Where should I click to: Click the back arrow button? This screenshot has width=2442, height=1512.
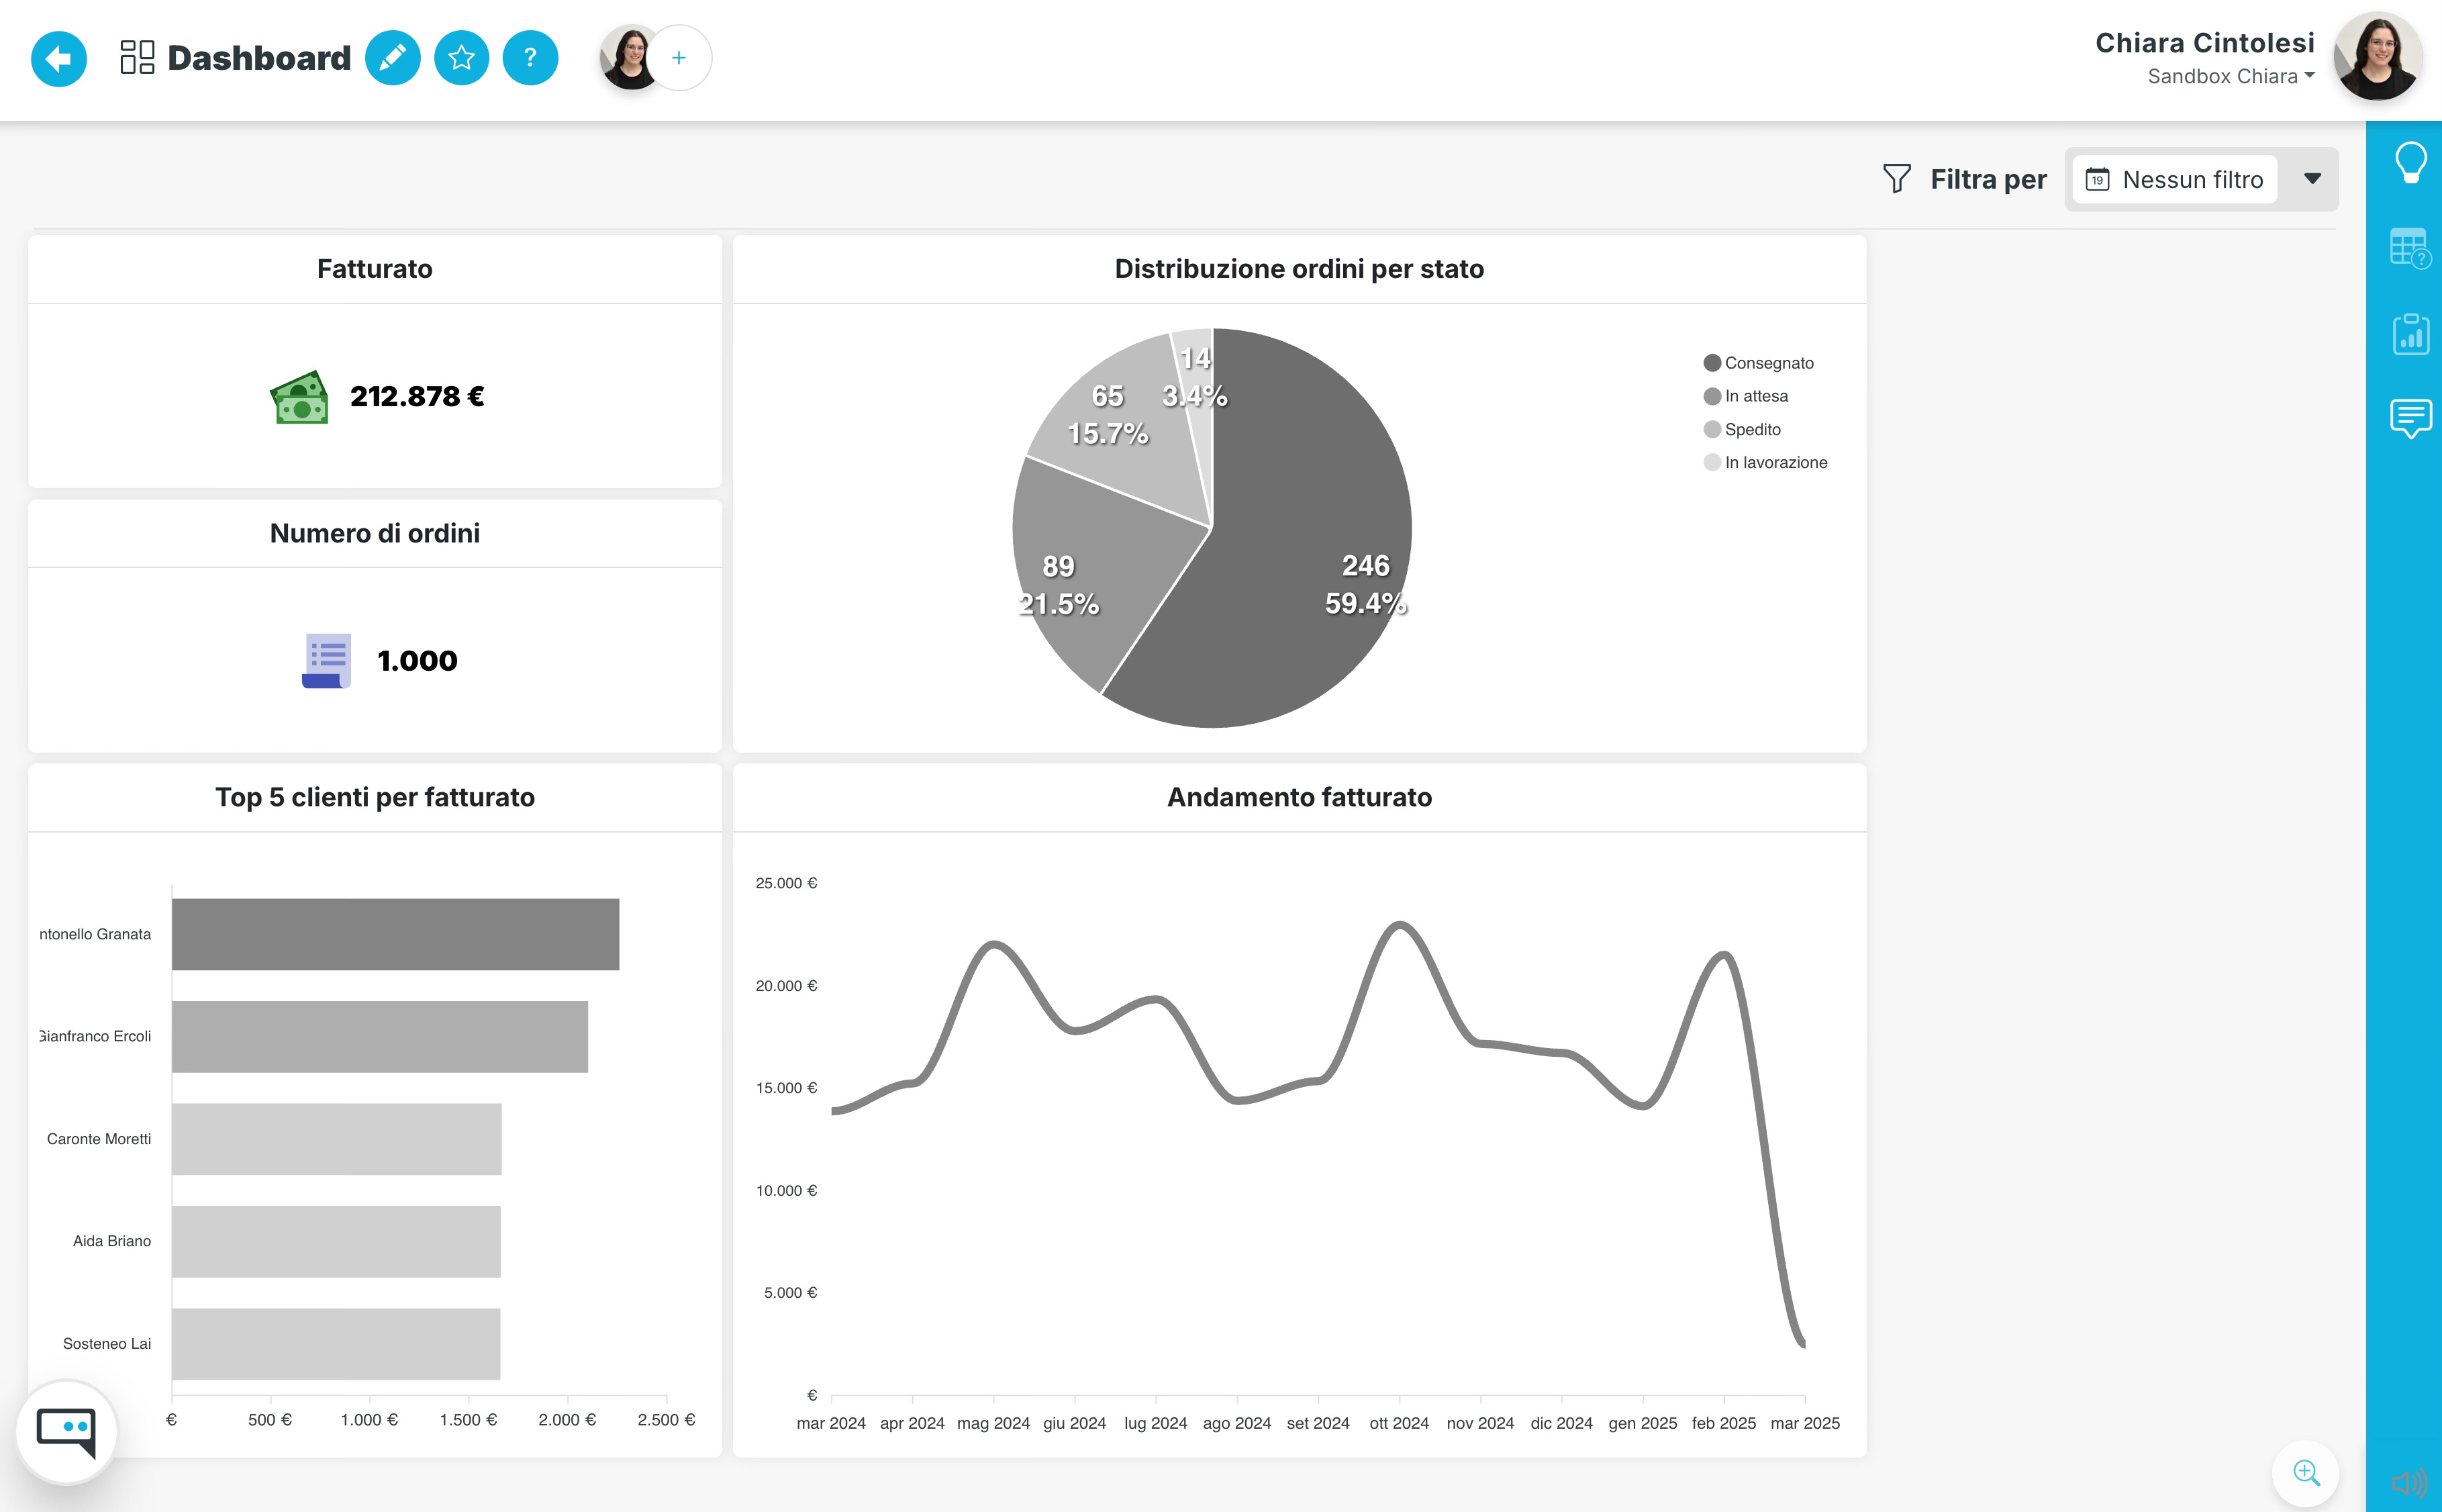click(x=58, y=59)
